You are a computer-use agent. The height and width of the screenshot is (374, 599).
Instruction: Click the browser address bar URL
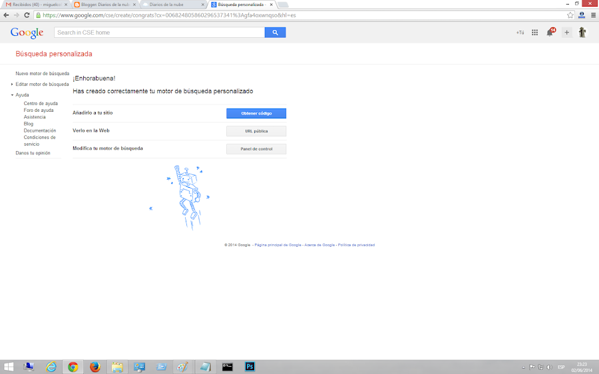[169, 15]
